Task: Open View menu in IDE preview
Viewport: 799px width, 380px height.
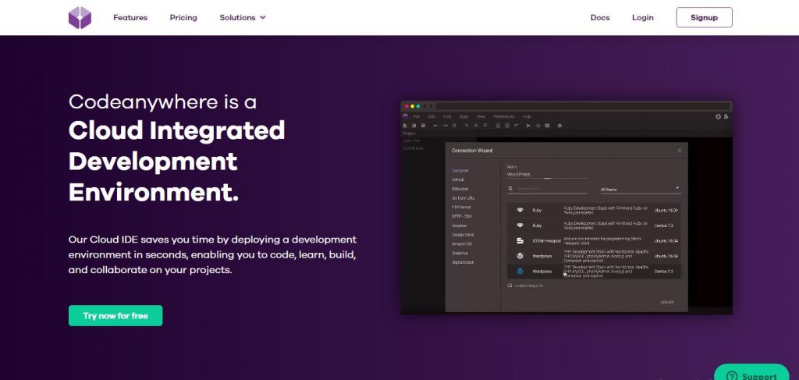Action: click(481, 116)
